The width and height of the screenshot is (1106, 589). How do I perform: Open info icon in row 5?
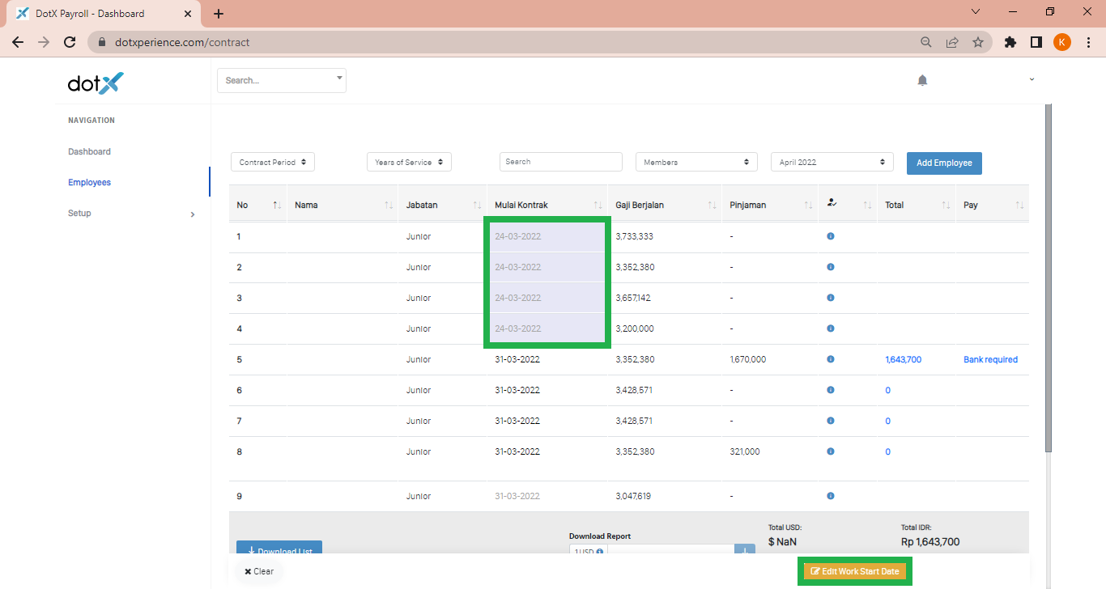click(x=830, y=359)
